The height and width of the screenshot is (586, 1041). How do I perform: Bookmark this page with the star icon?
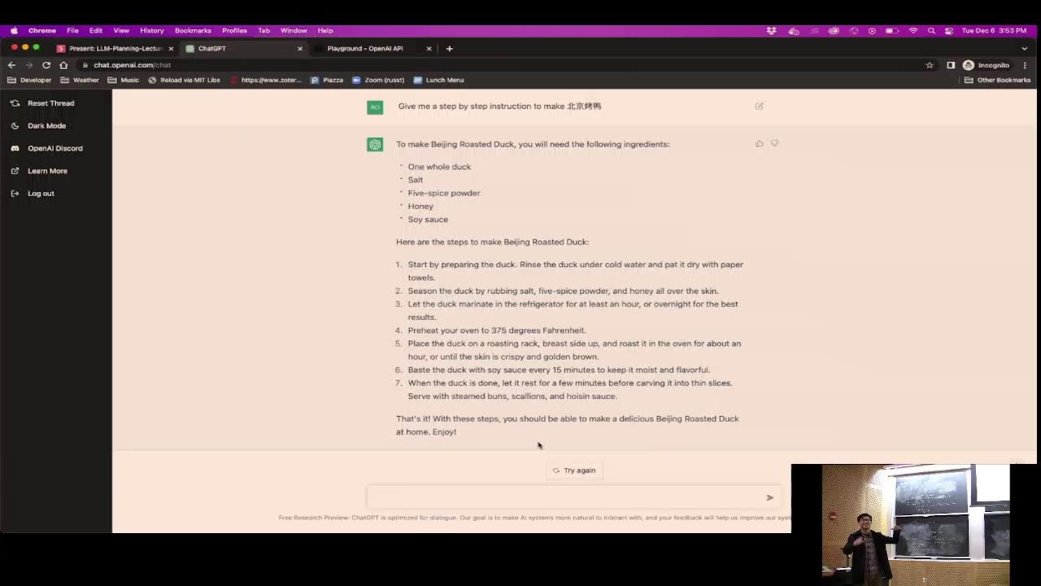click(x=930, y=65)
